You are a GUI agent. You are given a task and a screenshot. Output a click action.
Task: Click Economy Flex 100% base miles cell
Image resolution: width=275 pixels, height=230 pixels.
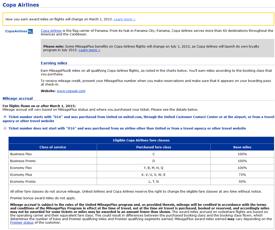(x=242, y=168)
